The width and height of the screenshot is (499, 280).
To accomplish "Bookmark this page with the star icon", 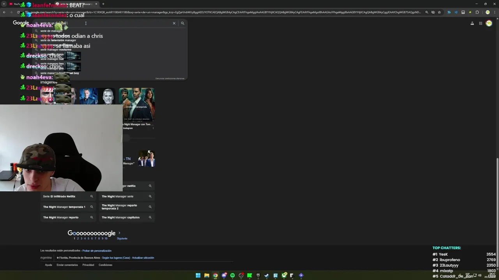I will click(439, 12).
